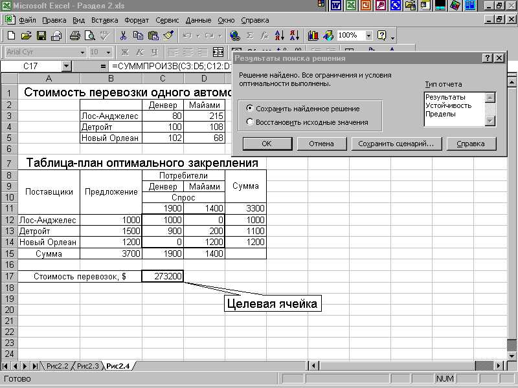Launch Access from the Office shortcut bar
The image size is (518, 388).
click(381, 5)
